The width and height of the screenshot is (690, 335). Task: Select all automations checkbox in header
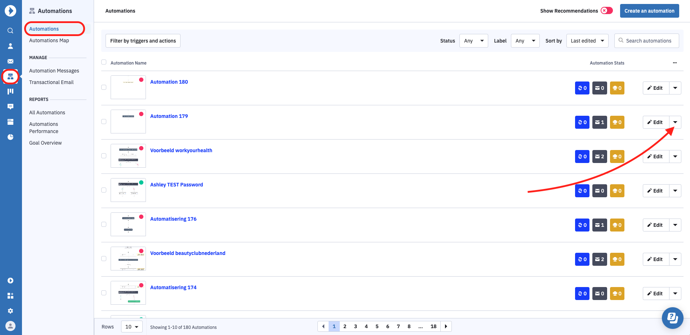coord(104,62)
